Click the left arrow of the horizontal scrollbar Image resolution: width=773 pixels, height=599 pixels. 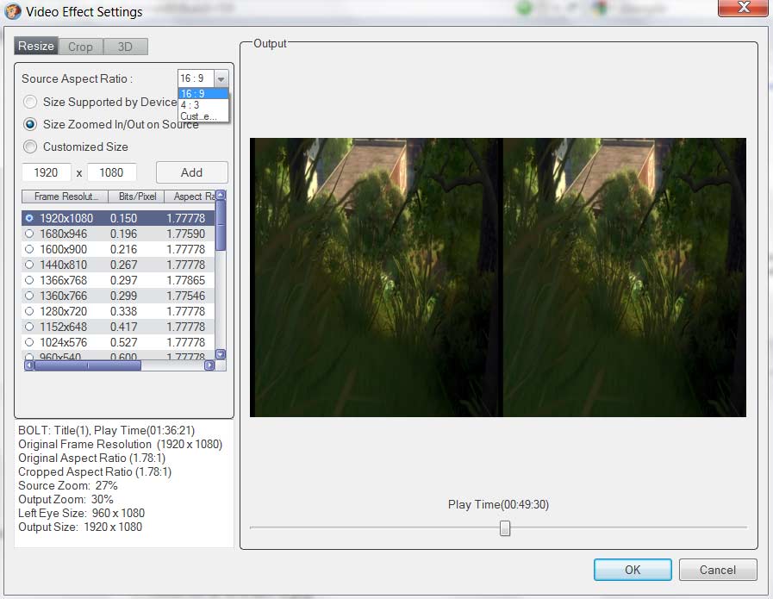click(29, 365)
